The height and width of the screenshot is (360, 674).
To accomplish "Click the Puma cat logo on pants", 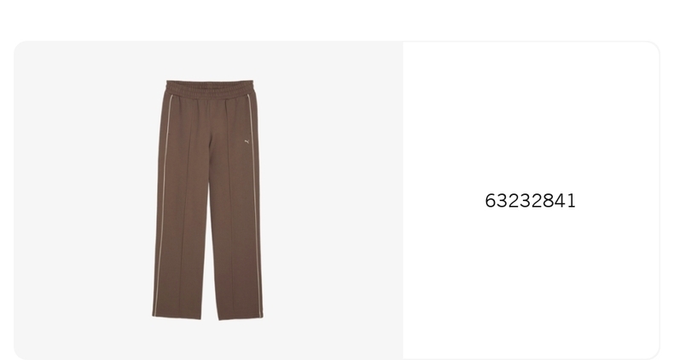I will point(247,141).
